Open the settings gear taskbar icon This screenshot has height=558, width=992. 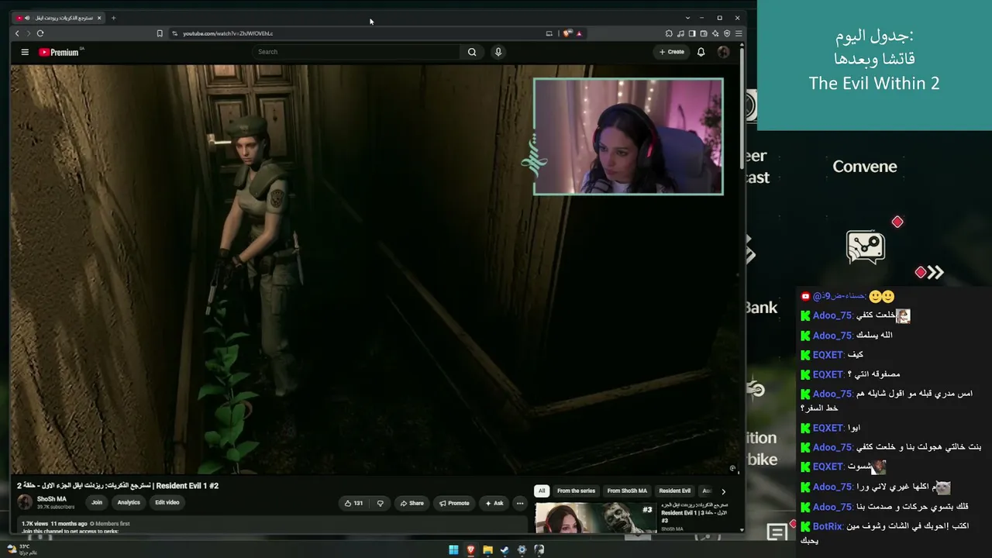point(522,550)
